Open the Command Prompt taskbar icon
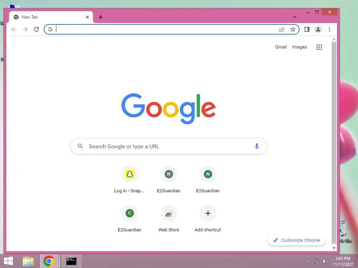 pyautogui.click(x=71, y=261)
